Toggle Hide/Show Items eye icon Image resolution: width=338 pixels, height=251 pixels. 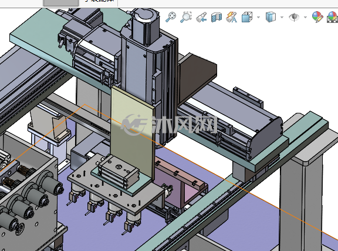tap(294, 17)
